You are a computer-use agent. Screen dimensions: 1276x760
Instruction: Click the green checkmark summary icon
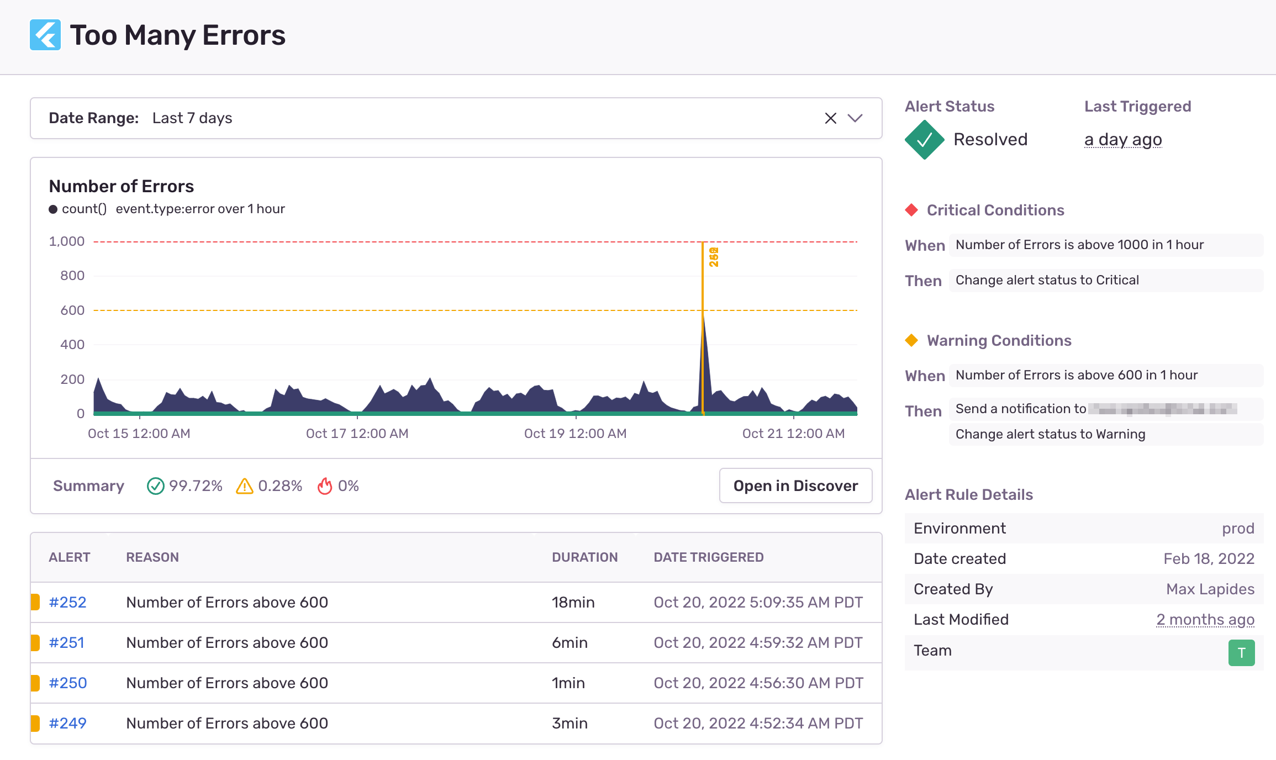click(155, 486)
